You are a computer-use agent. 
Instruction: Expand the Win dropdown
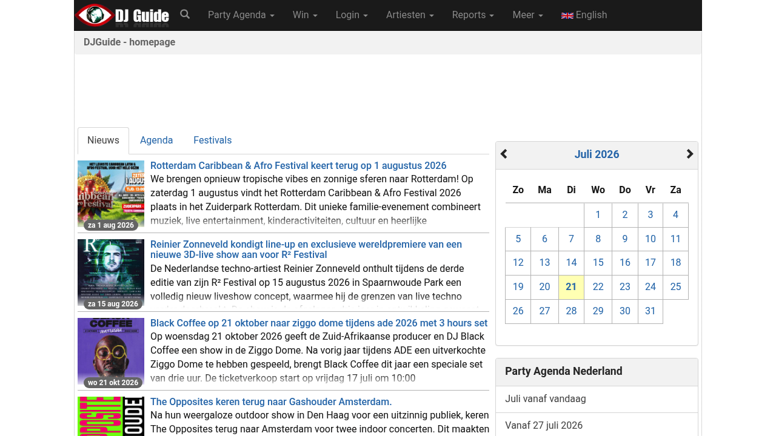click(305, 15)
